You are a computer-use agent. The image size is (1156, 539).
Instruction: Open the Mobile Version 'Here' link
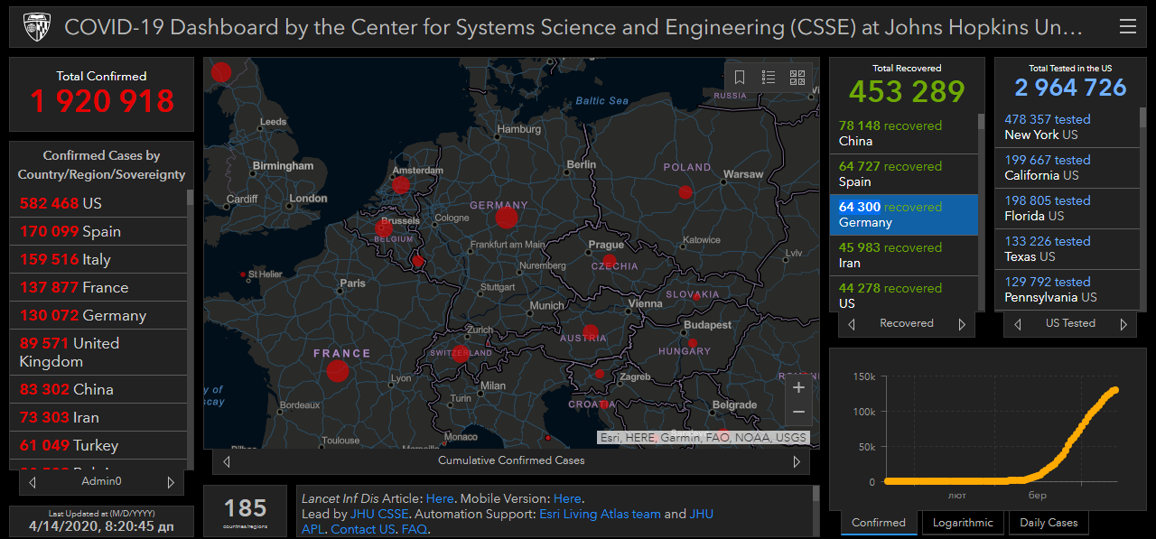[x=567, y=498]
